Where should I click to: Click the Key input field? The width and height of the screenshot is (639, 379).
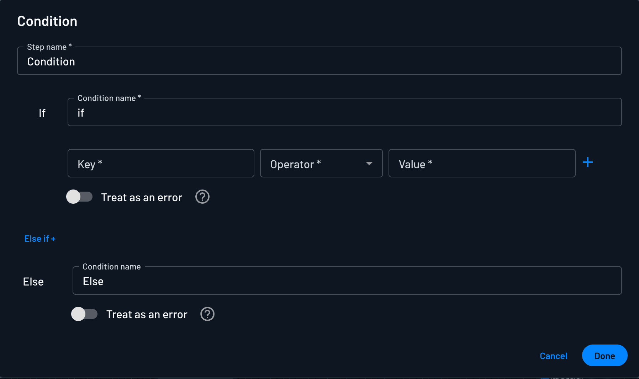point(160,164)
